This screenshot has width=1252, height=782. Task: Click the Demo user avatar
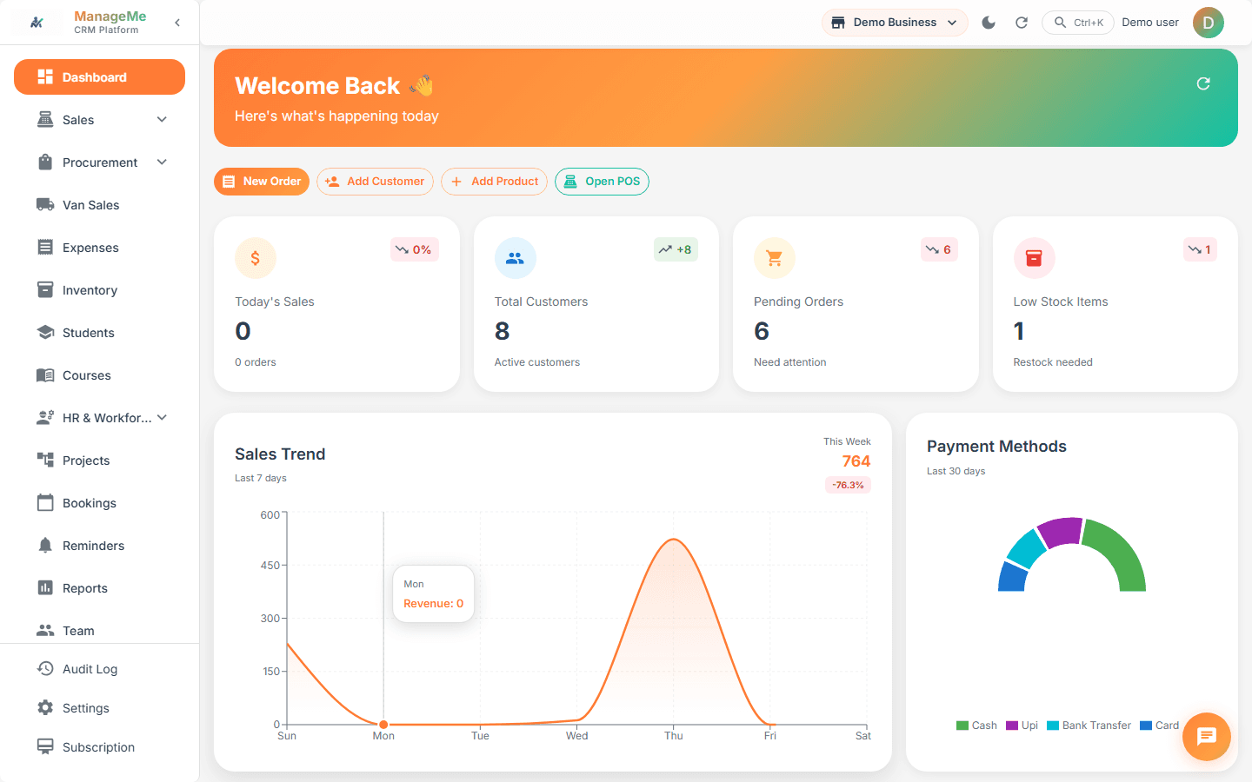(x=1208, y=22)
